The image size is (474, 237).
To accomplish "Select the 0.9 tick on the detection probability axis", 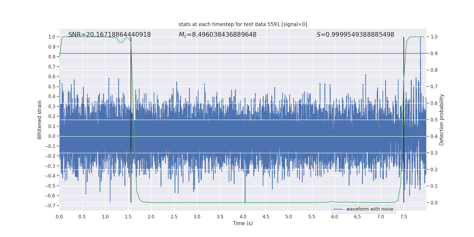I will tap(434, 54).
